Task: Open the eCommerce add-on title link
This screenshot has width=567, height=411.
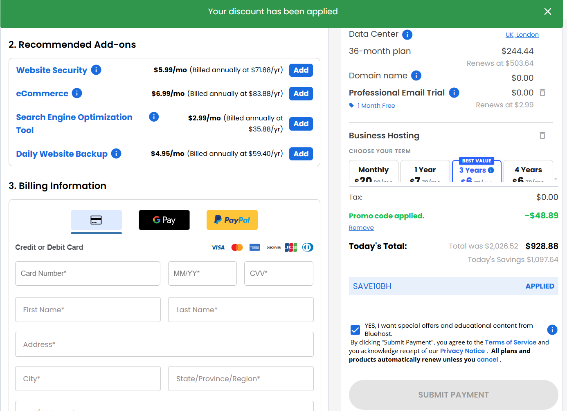Action: (x=42, y=93)
